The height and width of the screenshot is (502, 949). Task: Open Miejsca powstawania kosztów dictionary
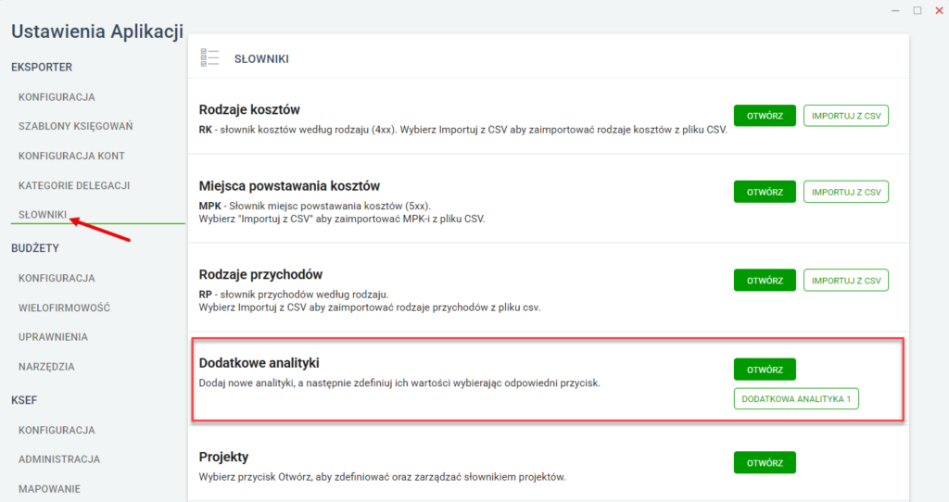pos(765,192)
